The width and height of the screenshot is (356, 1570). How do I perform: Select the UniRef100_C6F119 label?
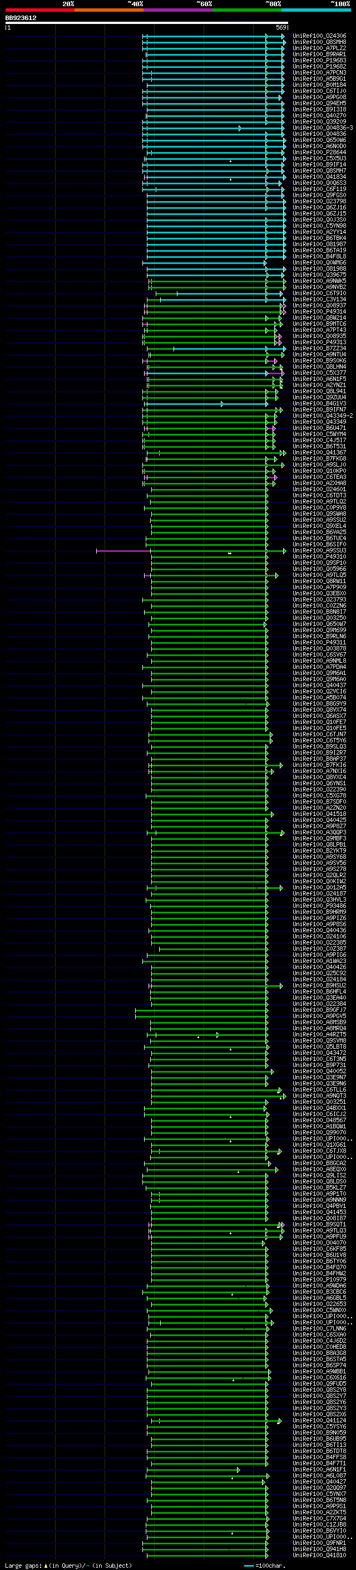pyautogui.click(x=319, y=189)
